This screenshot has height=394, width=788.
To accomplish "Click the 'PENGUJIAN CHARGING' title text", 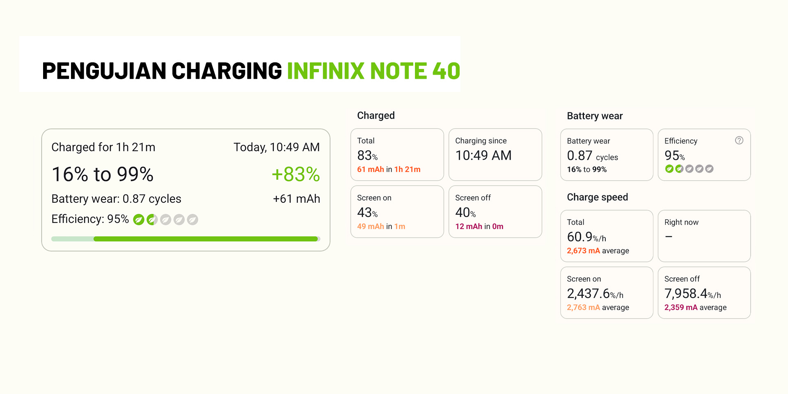I will point(162,71).
